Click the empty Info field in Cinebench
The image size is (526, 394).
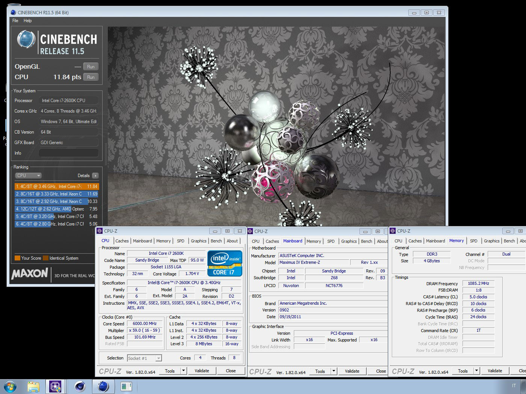69,153
